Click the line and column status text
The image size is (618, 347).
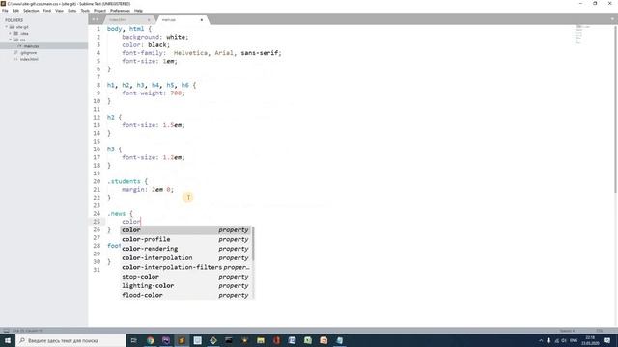(28, 331)
